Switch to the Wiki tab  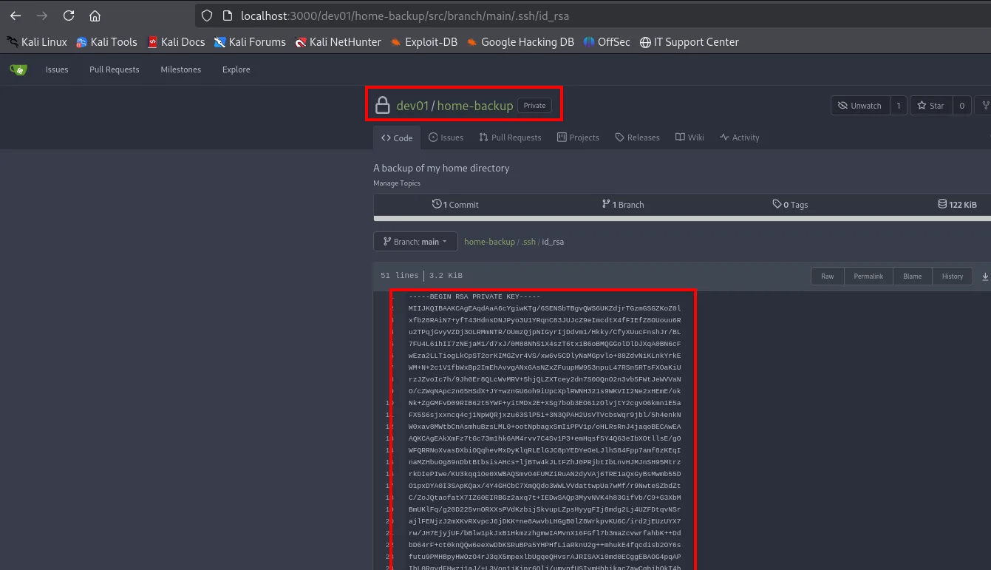click(689, 138)
